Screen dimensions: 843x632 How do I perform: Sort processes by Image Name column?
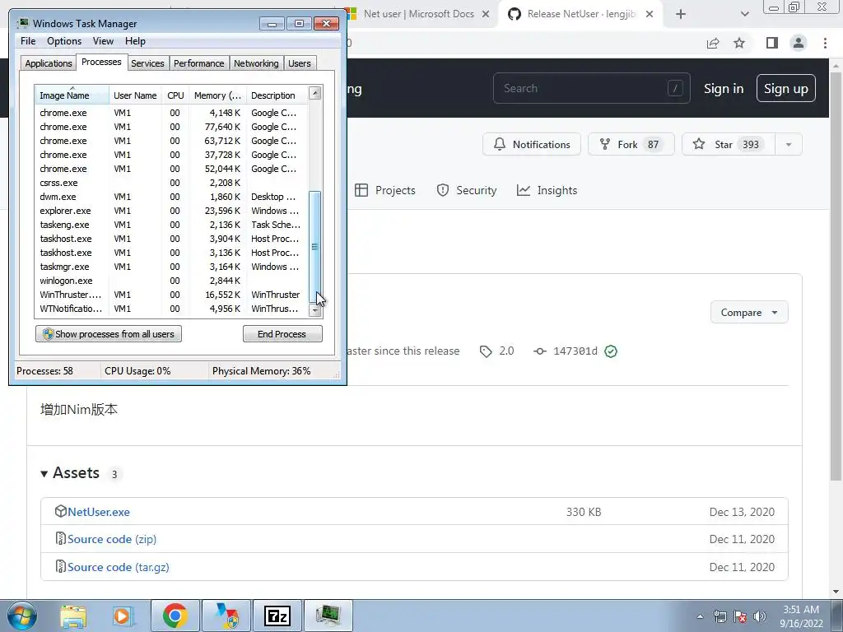pyautogui.click(x=72, y=95)
